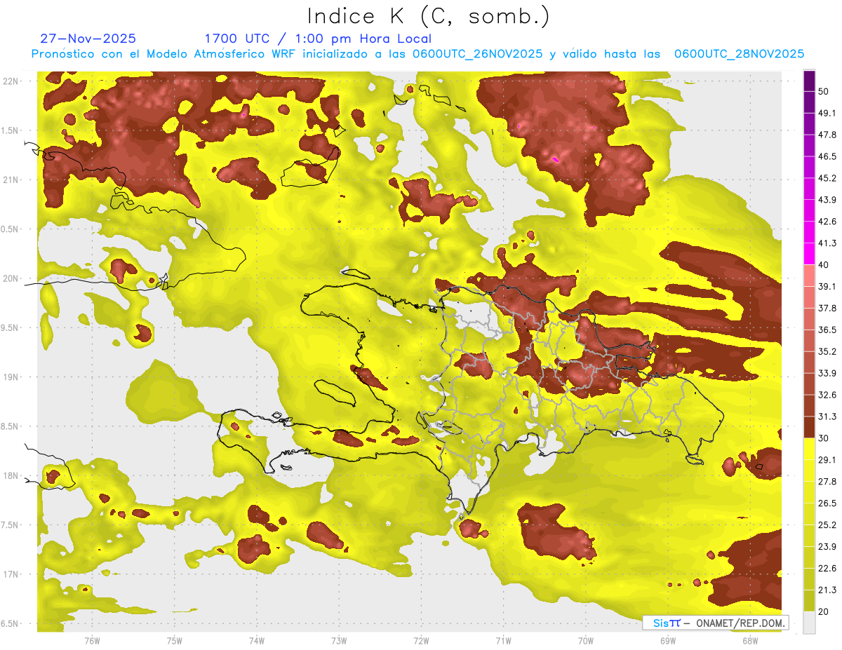Click the "18N" latitude axis label
The image size is (842, 650).
point(11,476)
